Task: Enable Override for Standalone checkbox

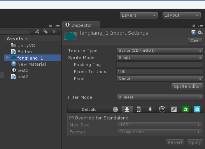Action: coord(72,118)
